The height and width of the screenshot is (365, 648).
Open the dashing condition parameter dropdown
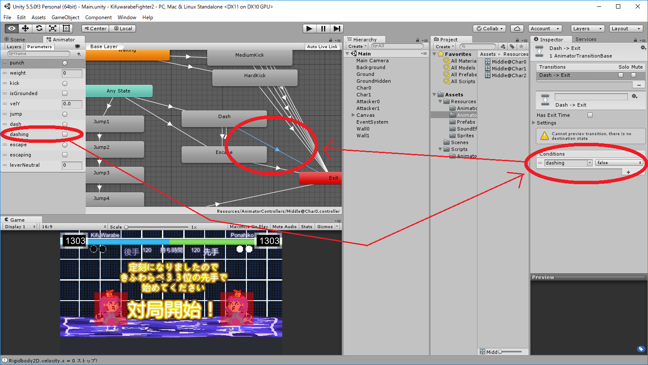(x=567, y=162)
